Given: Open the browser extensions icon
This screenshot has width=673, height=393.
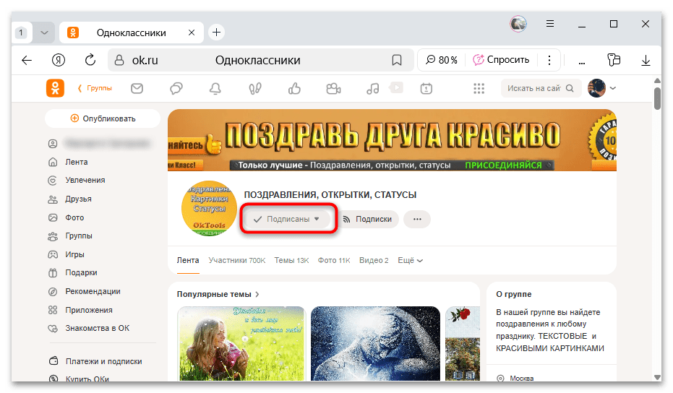Looking at the screenshot, I should pos(614,60).
